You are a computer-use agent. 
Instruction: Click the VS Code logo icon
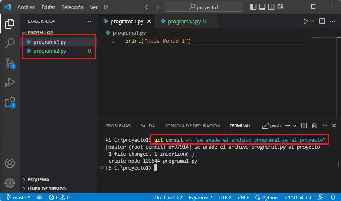(x=7, y=7)
